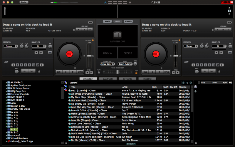
Task: Play the left deck
Action: click(73, 72)
